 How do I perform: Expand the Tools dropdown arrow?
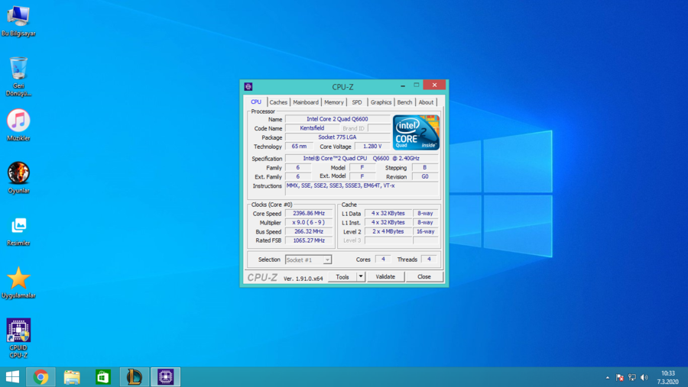click(361, 276)
